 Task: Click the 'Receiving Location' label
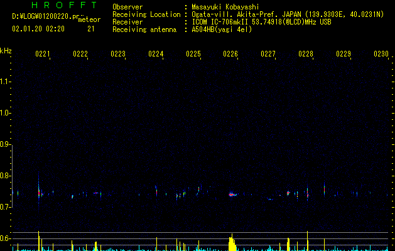click(x=146, y=14)
